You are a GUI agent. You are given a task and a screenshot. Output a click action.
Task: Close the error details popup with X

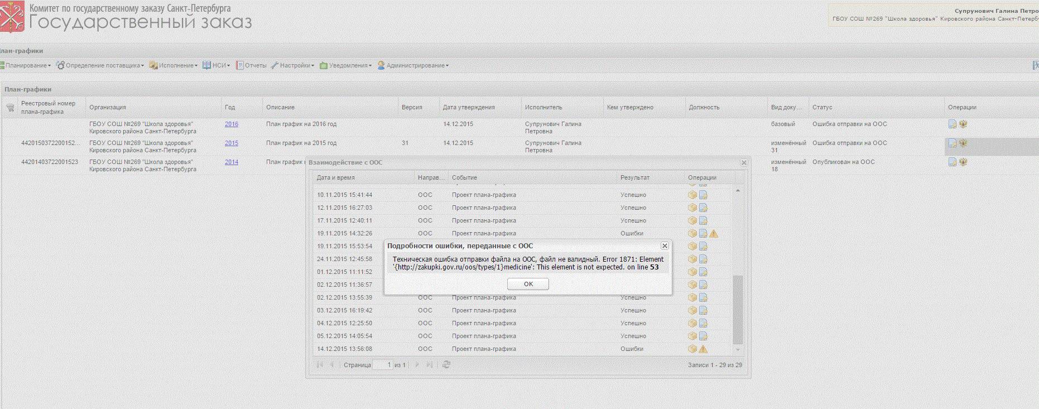665,246
